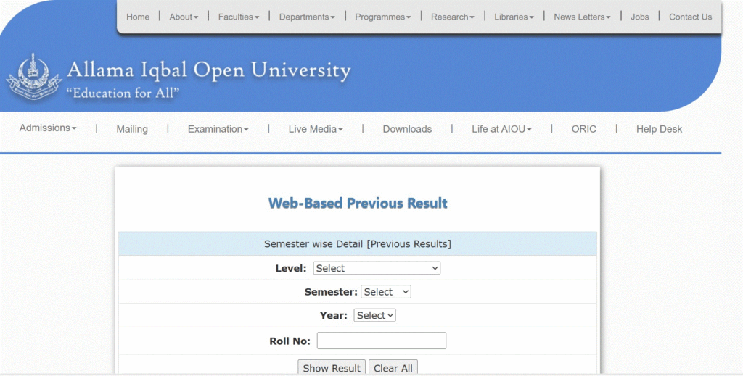Open the About dropdown menu
This screenshot has height=376, width=743.
click(x=184, y=17)
